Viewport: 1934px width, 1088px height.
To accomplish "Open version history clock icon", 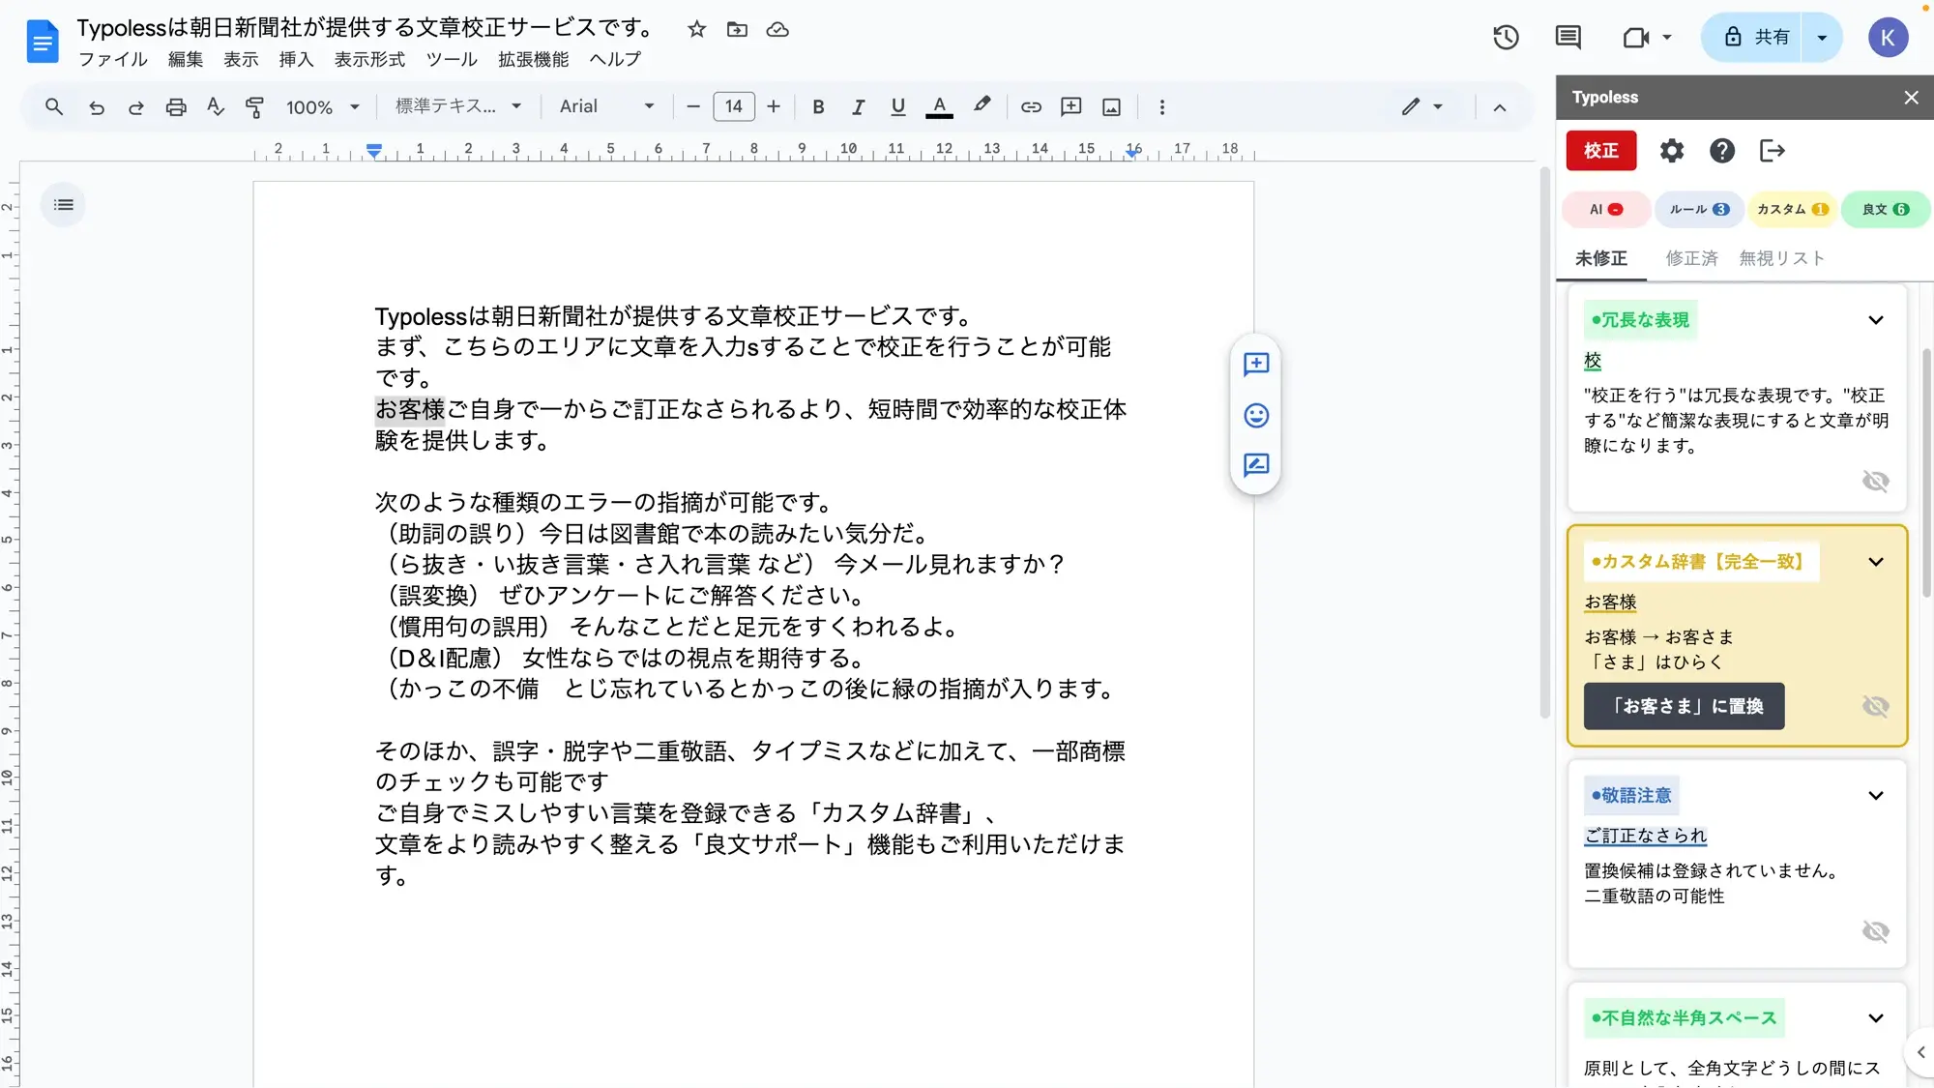I will click(x=1506, y=38).
